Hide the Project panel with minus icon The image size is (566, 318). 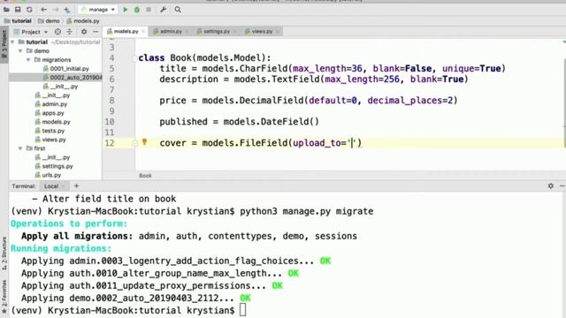coord(96,32)
